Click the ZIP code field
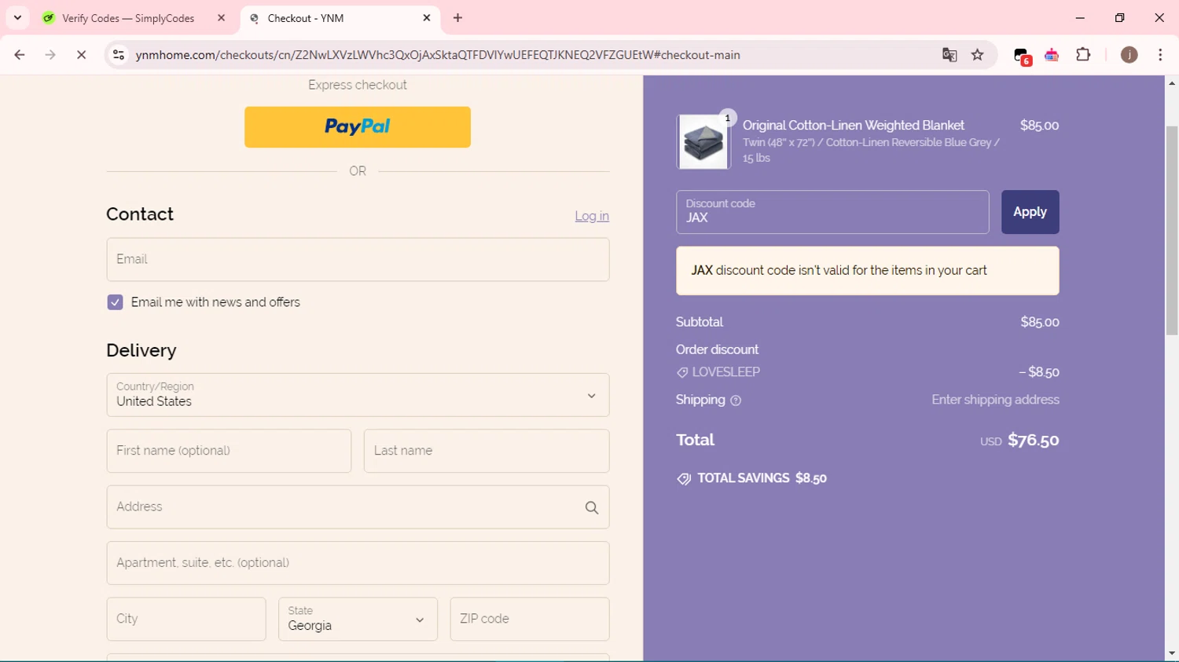This screenshot has height=662, width=1179. coord(530,619)
